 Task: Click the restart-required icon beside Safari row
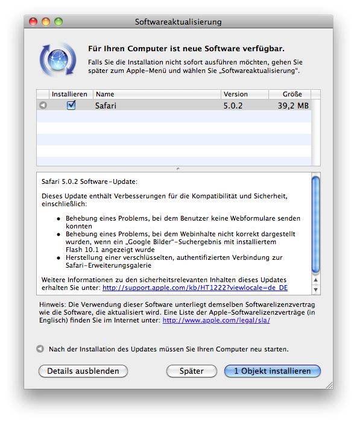[x=43, y=105]
